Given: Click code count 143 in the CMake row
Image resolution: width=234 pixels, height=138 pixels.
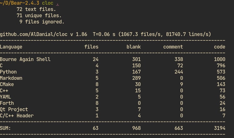Looking at the screenshot, I should click(221, 84).
